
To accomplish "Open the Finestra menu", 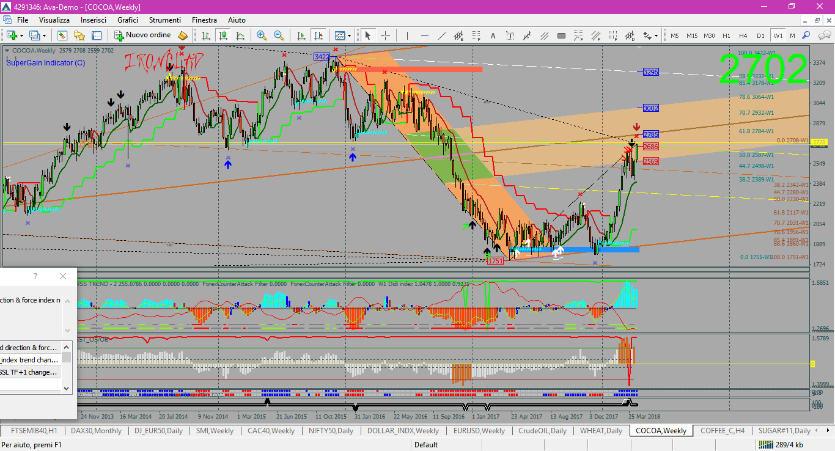I will (204, 20).
